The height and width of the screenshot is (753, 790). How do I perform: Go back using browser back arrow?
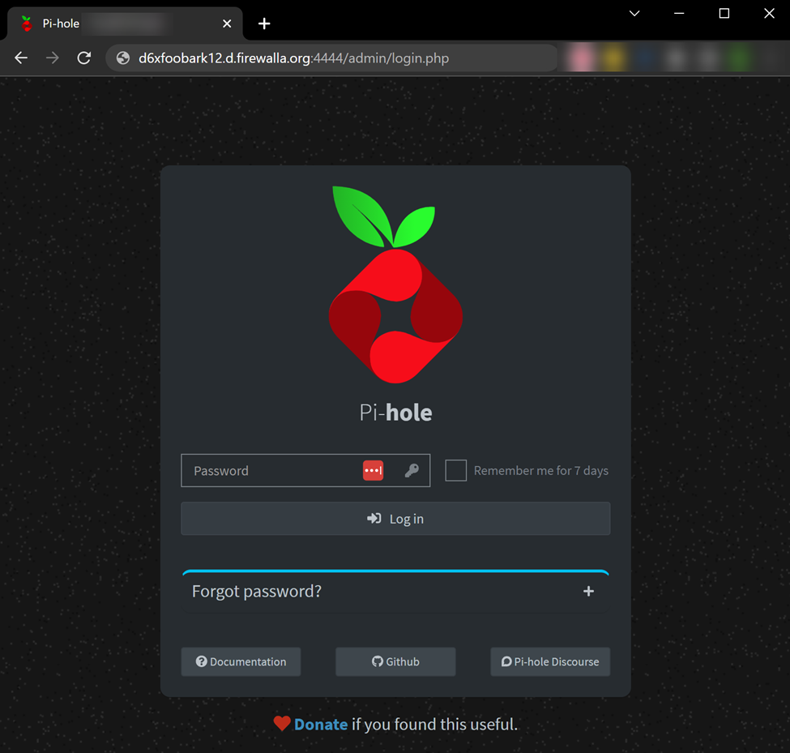21,58
